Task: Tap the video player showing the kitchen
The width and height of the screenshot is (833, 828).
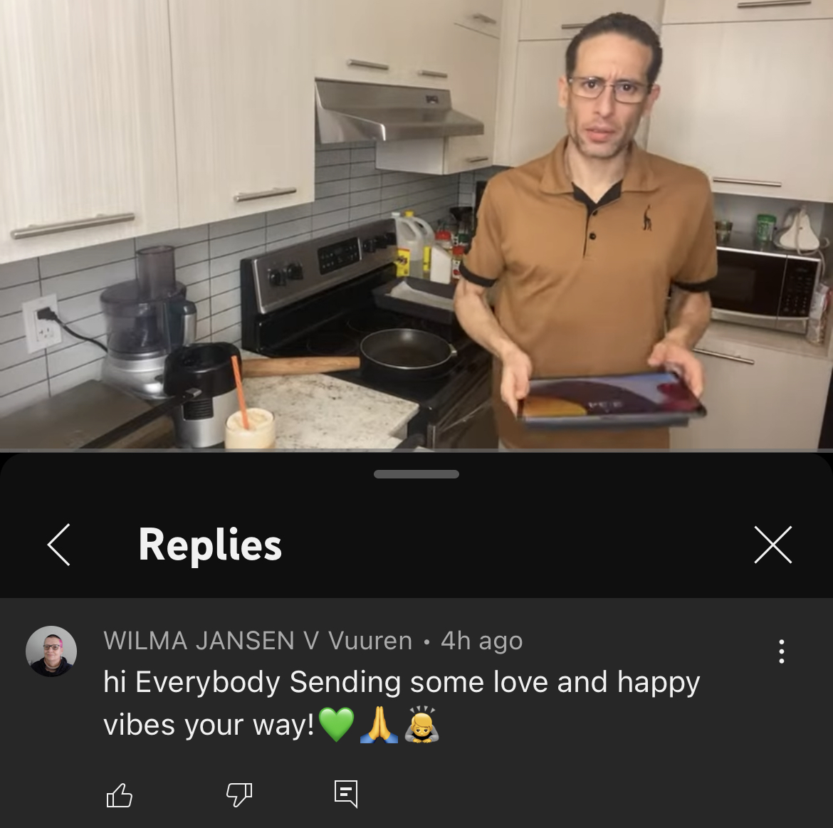Action: click(x=416, y=225)
